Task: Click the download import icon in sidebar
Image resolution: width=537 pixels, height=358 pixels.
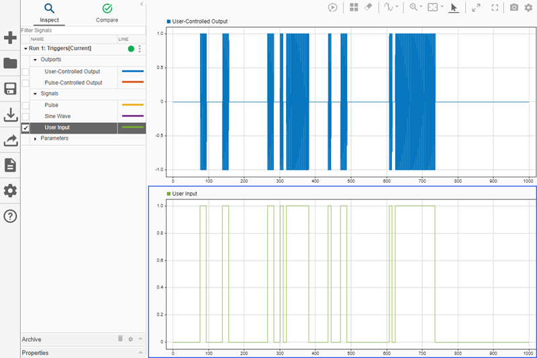Action: (x=10, y=115)
